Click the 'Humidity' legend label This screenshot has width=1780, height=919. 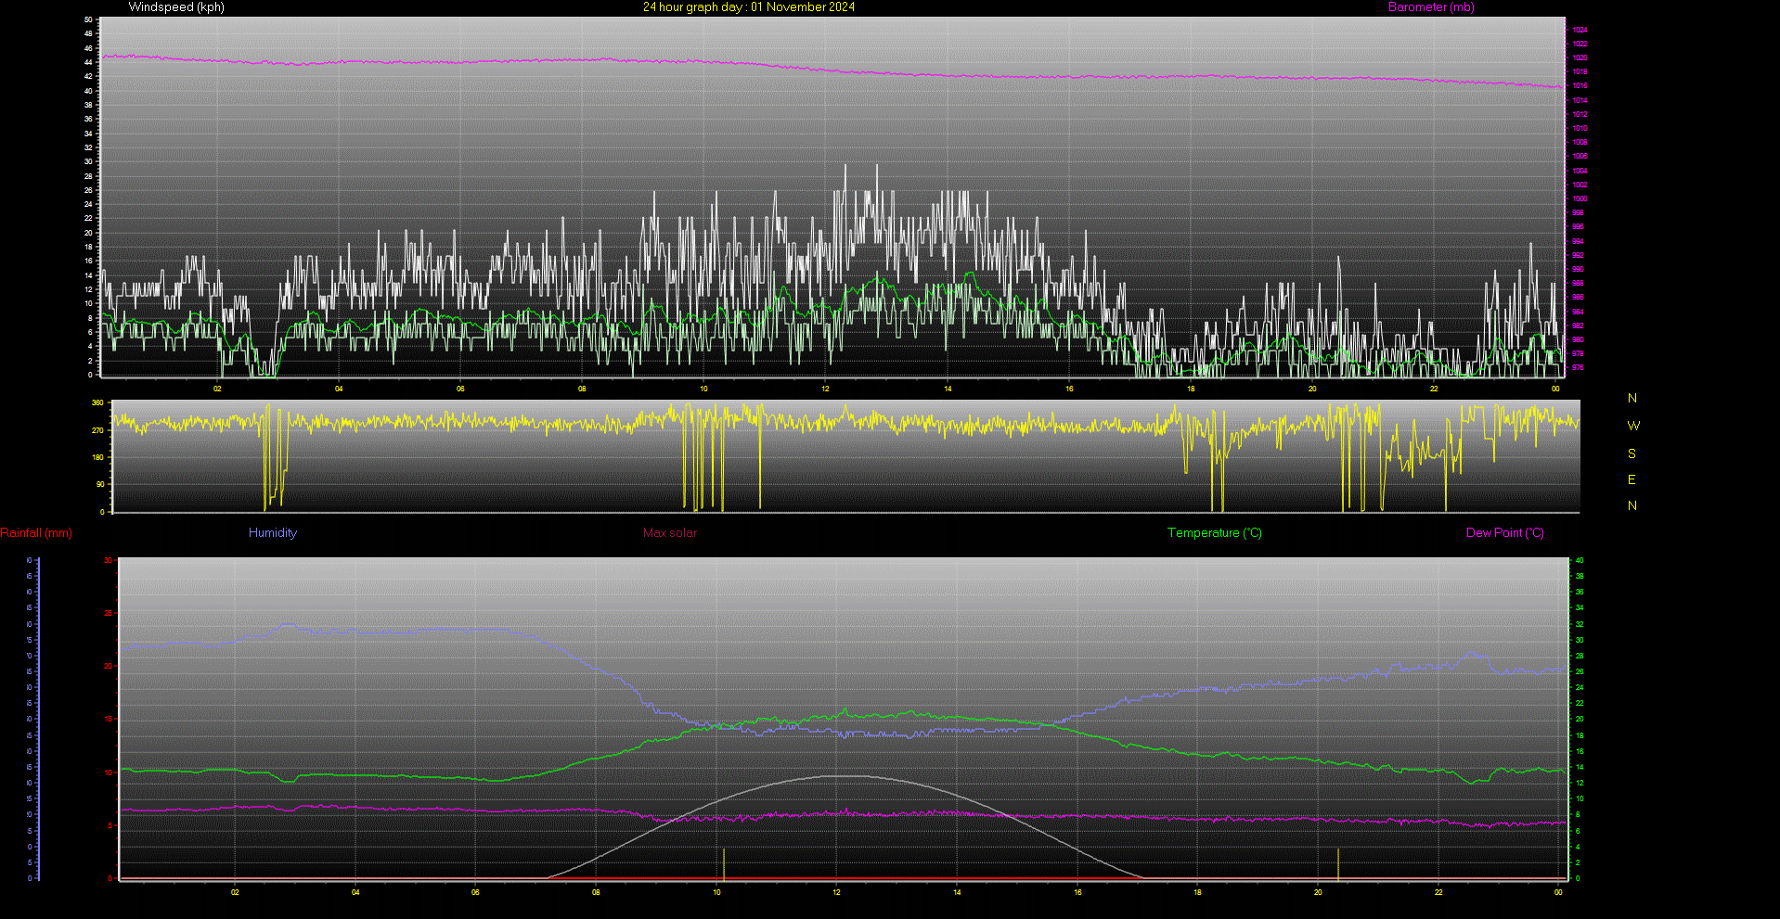click(x=273, y=533)
